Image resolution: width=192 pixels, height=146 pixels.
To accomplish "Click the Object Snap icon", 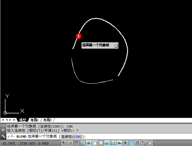I will tap(95, 143).
